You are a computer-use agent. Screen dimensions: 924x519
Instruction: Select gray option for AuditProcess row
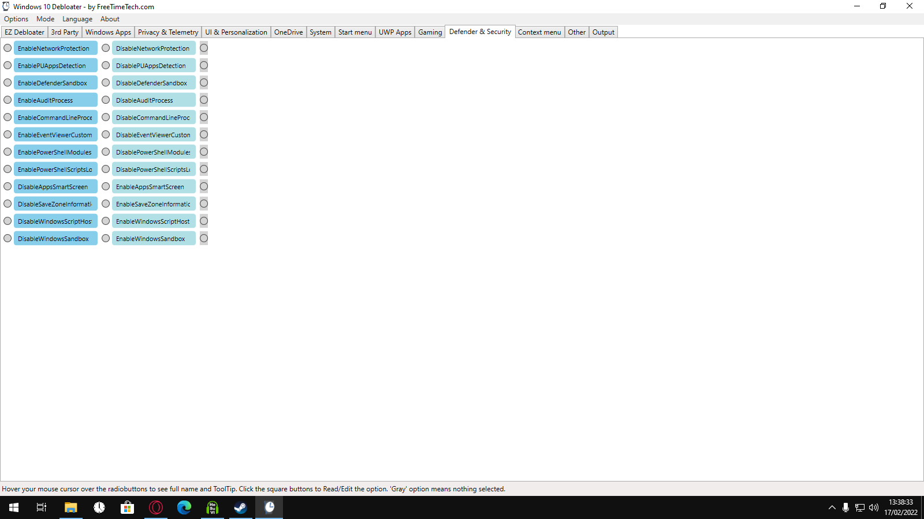pyautogui.click(x=204, y=100)
